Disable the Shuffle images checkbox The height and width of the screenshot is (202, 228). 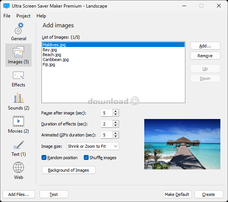[x=86, y=158]
